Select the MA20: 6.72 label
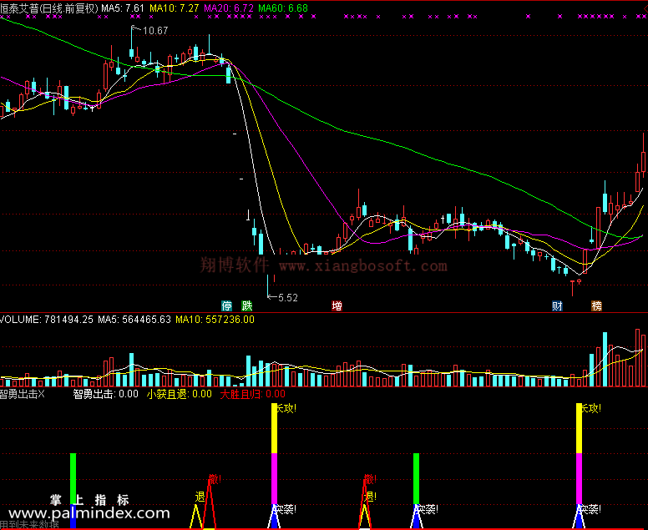The width and height of the screenshot is (648, 530). pyautogui.click(x=229, y=8)
